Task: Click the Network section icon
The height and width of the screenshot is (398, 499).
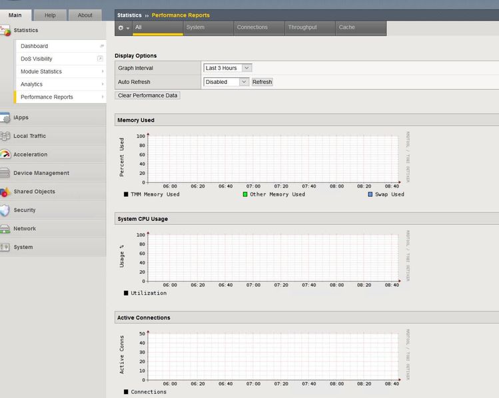Action: coord(5,229)
